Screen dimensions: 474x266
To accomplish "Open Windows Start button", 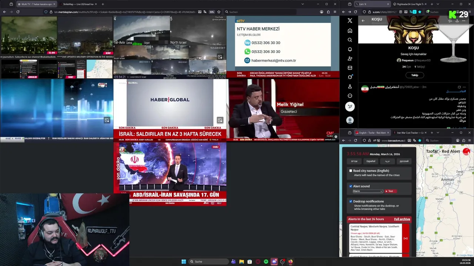I will coord(184,262).
